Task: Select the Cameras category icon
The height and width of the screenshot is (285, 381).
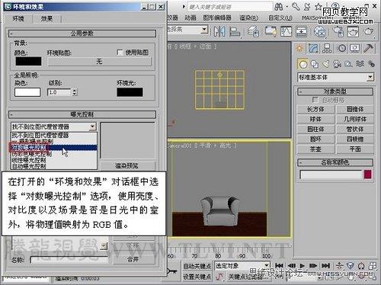Action: tap(338, 64)
